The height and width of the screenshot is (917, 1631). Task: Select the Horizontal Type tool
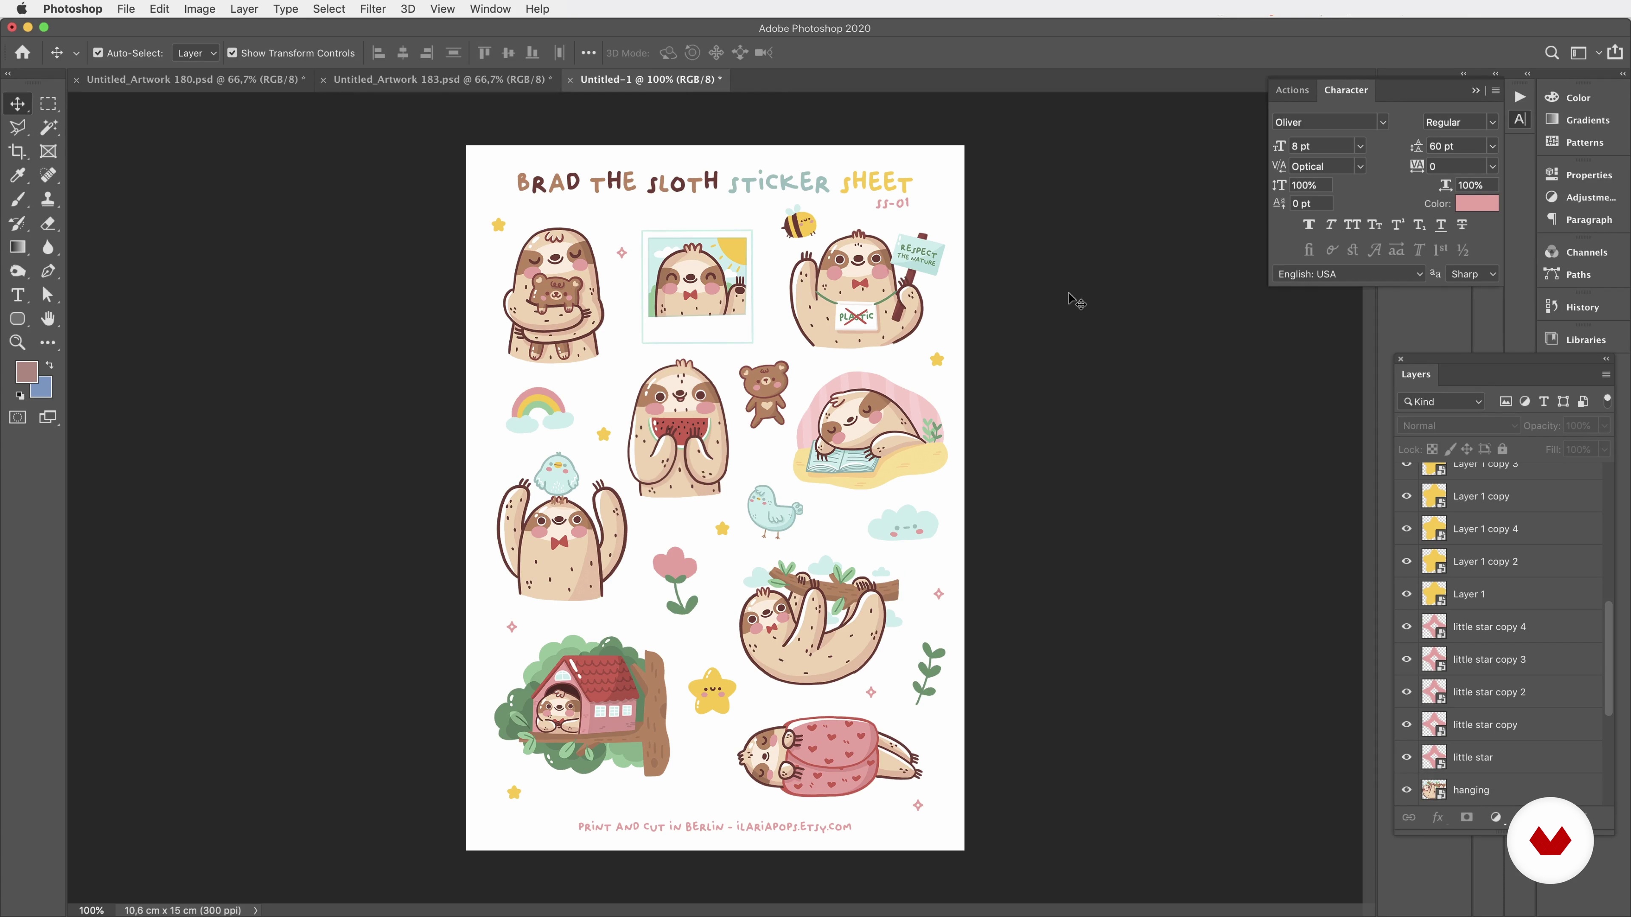18,295
